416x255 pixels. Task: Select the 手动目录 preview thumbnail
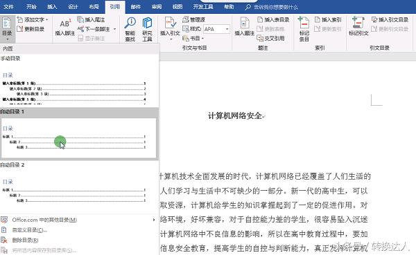tap(79, 84)
